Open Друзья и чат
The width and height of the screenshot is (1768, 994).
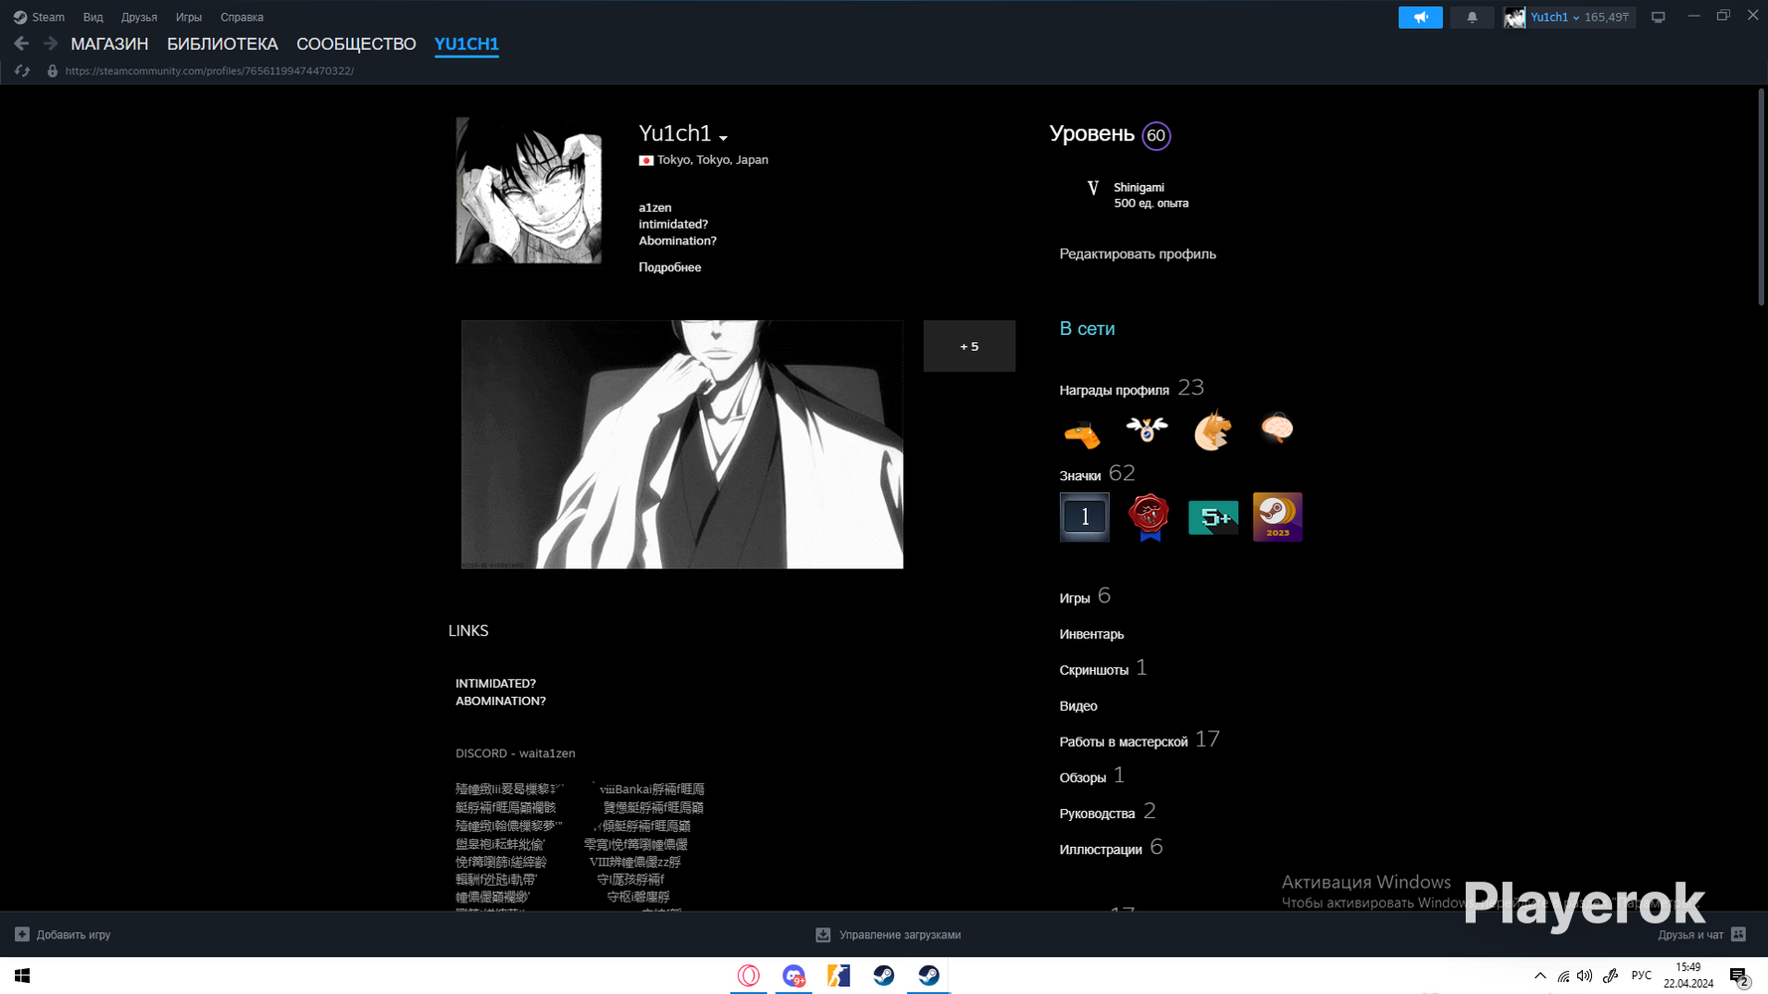pos(1701,934)
